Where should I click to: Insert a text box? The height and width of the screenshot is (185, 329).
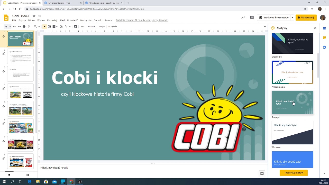tap(49, 26)
